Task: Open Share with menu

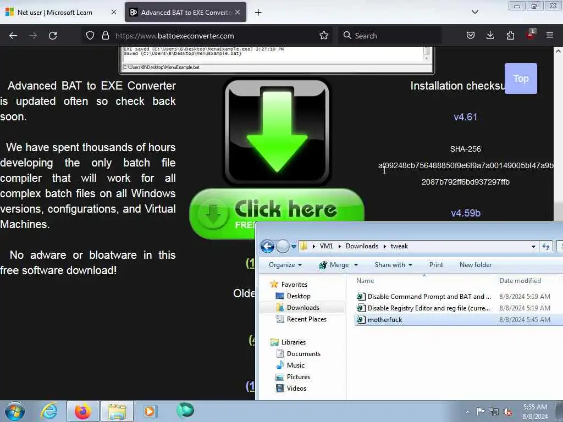Action: 394,265
